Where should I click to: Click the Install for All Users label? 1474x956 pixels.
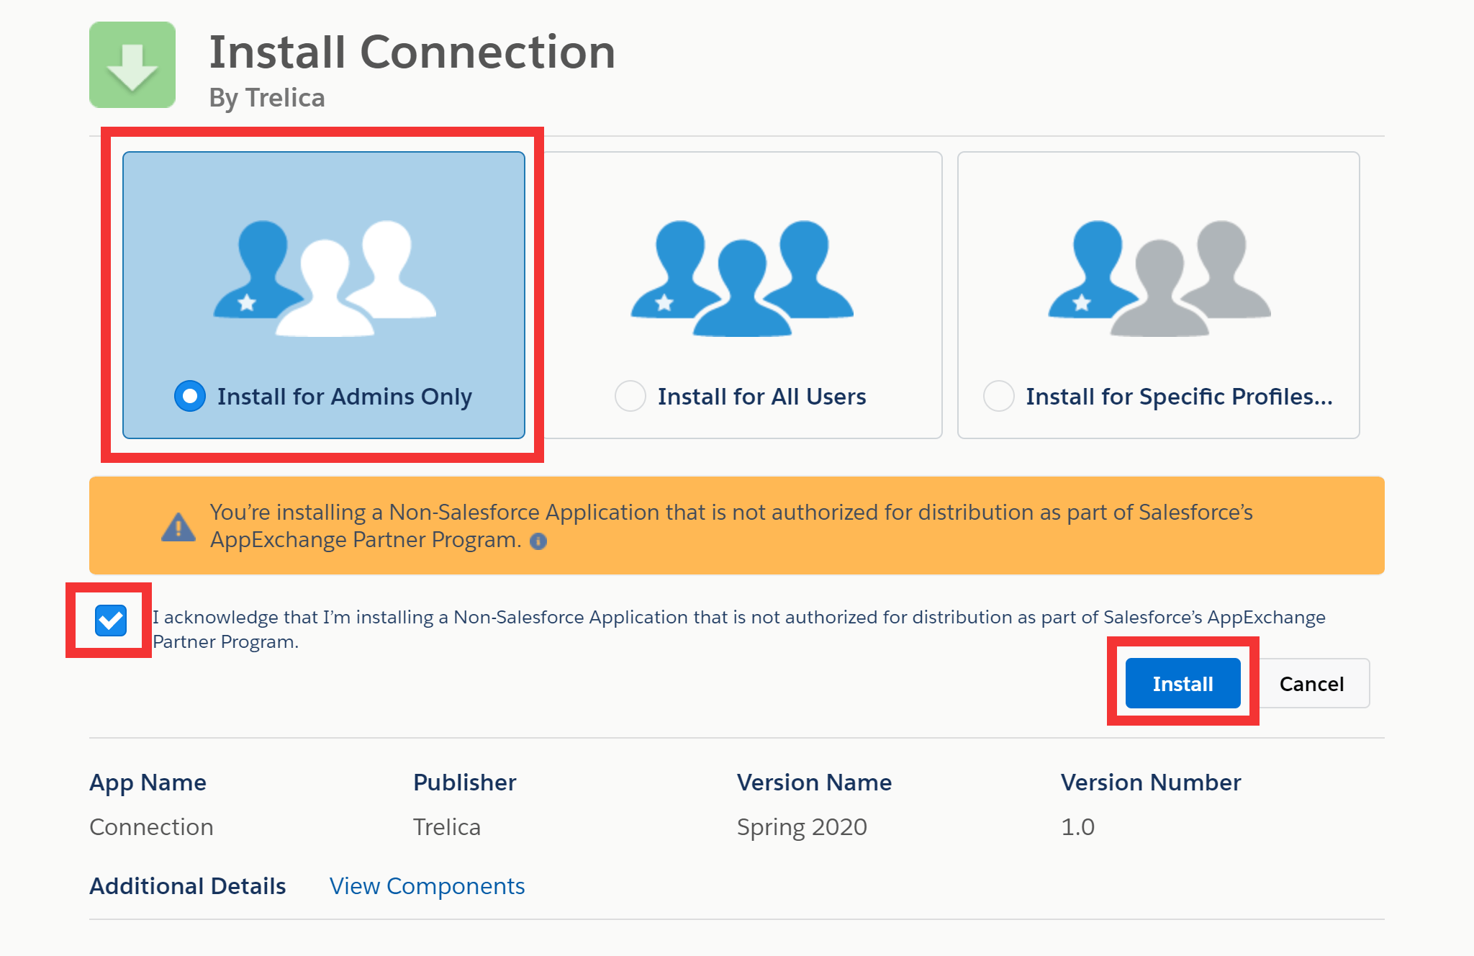click(x=761, y=397)
